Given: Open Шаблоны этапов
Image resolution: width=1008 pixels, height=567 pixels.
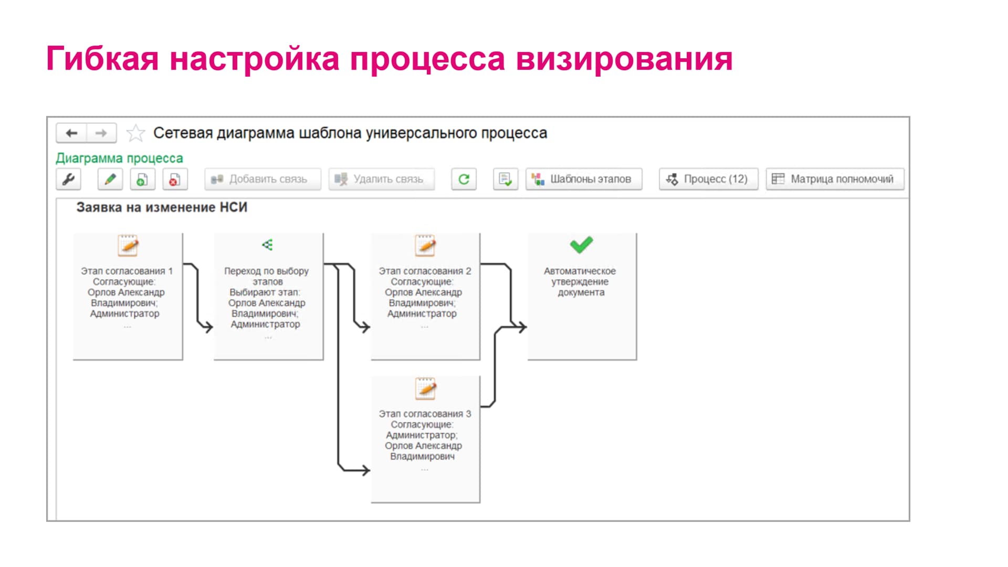Looking at the screenshot, I should [x=584, y=180].
